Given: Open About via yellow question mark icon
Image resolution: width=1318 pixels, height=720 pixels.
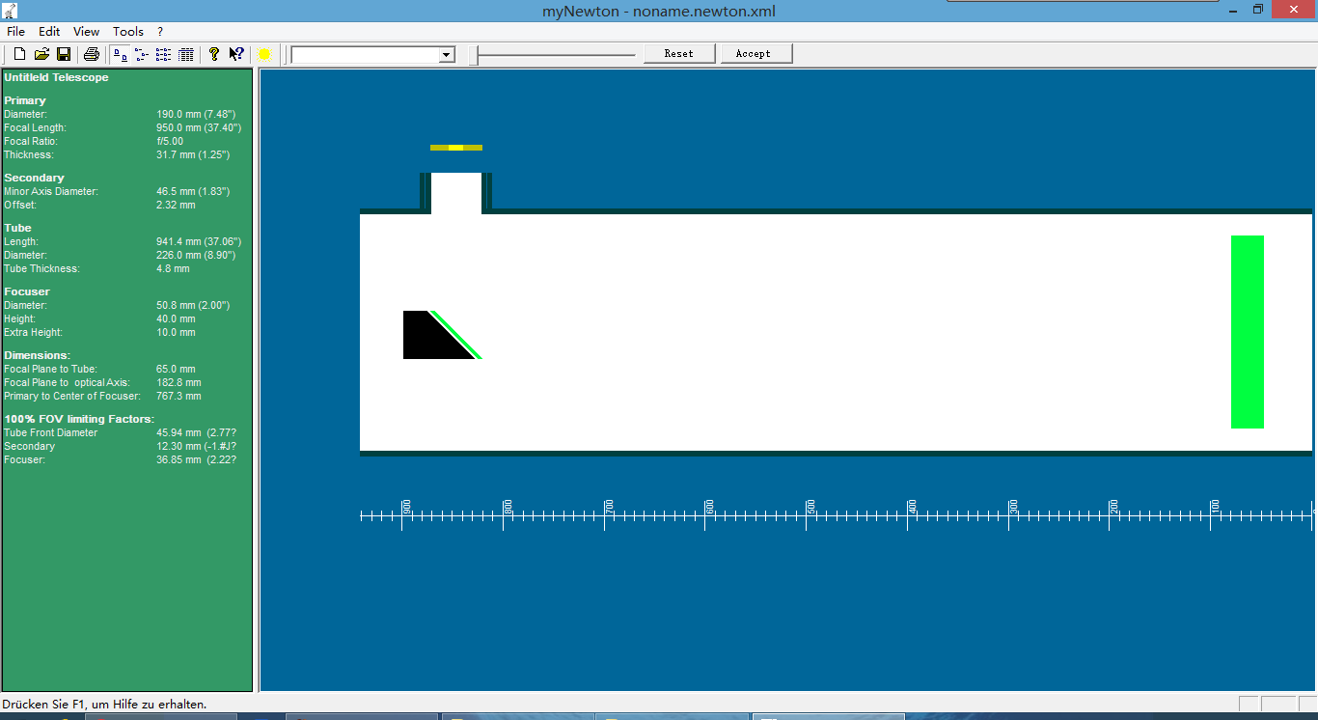Looking at the screenshot, I should coord(214,54).
